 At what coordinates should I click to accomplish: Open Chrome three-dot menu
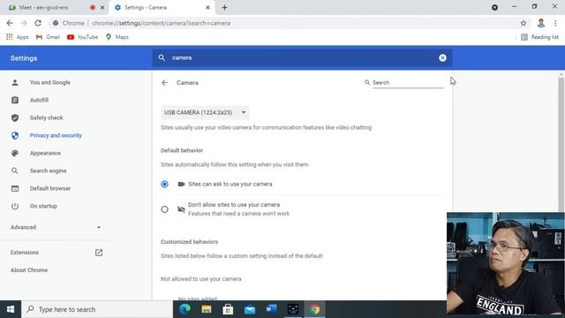(x=555, y=23)
